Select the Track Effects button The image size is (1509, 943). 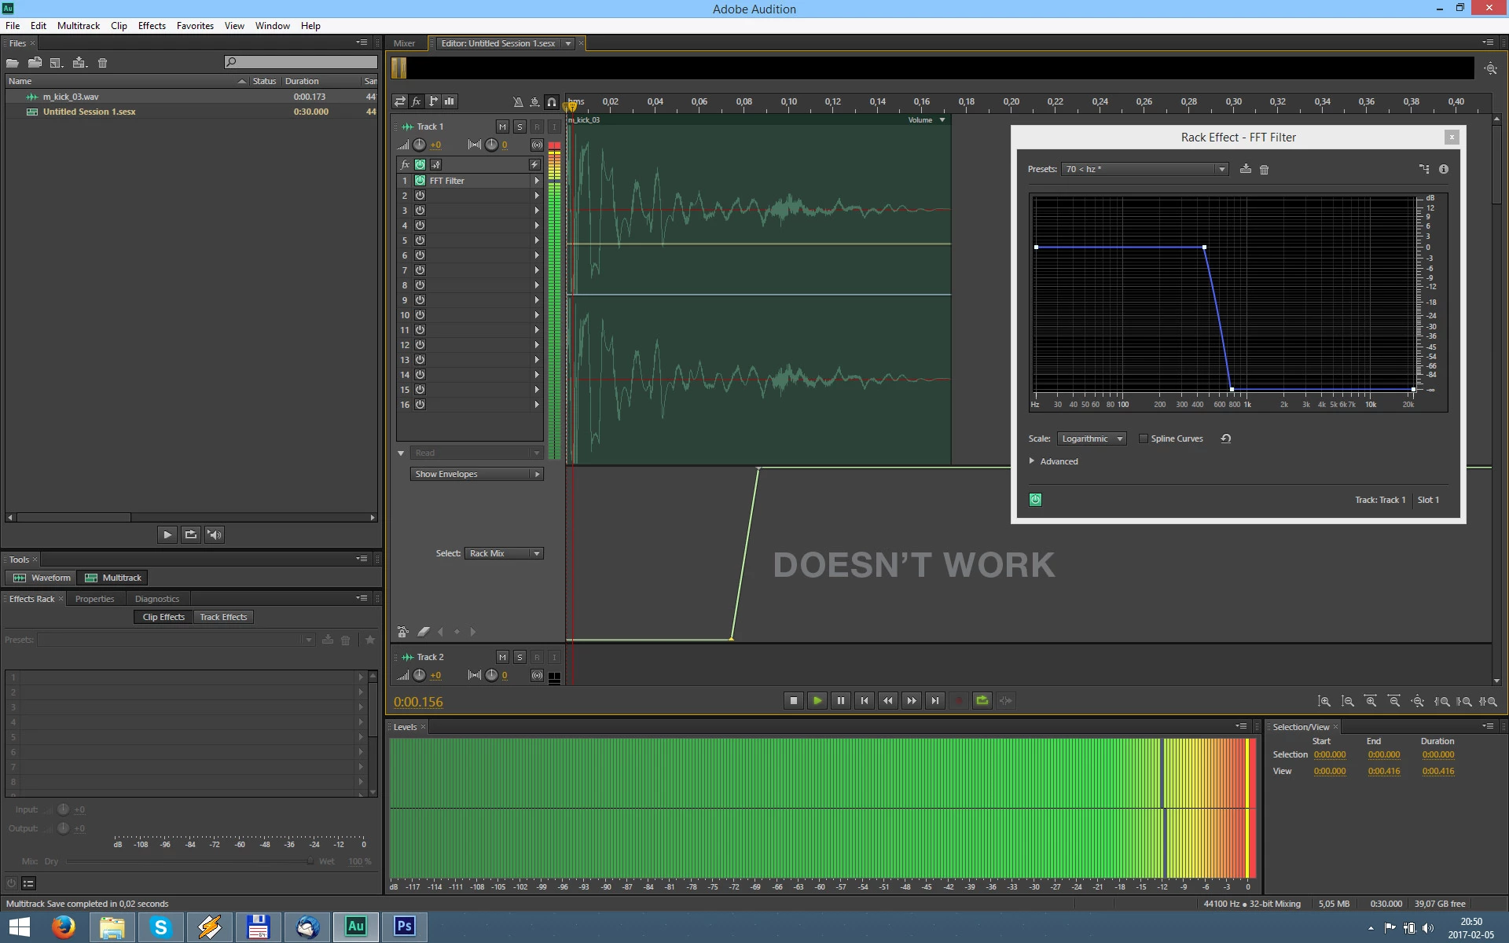pos(223,617)
